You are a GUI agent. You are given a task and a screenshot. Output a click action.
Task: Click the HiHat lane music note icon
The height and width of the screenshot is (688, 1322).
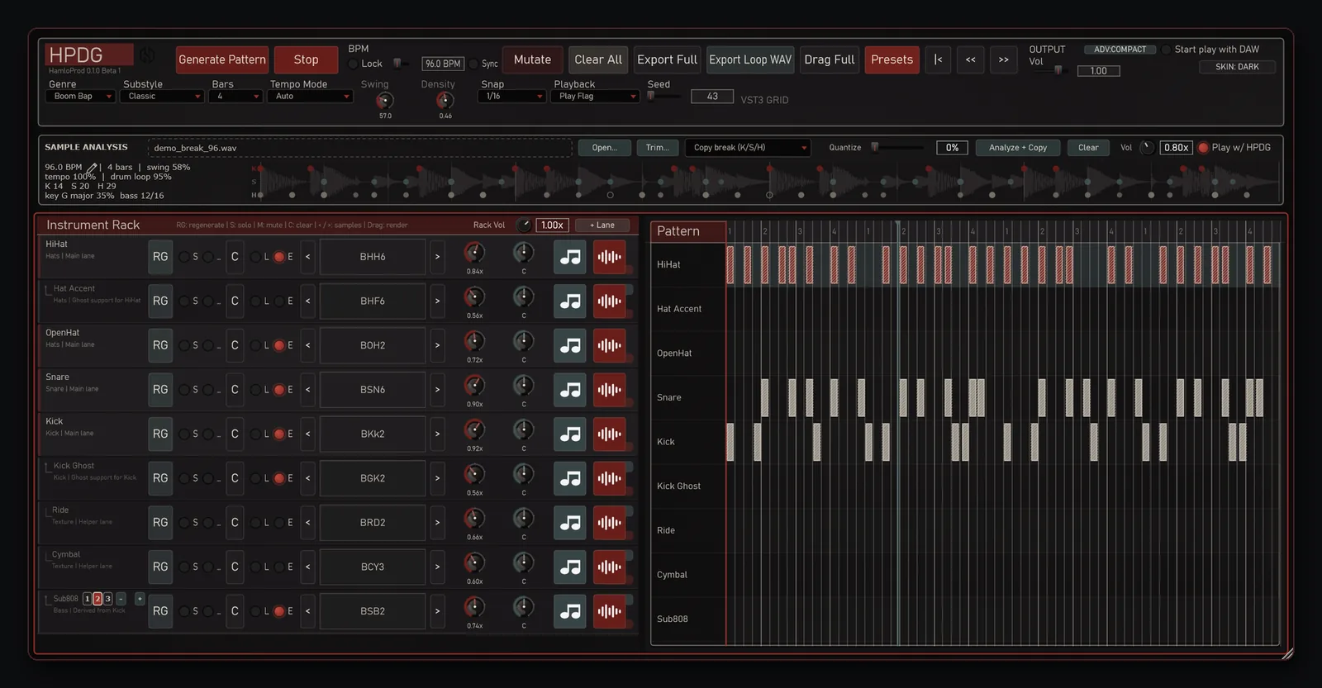tap(570, 257)
